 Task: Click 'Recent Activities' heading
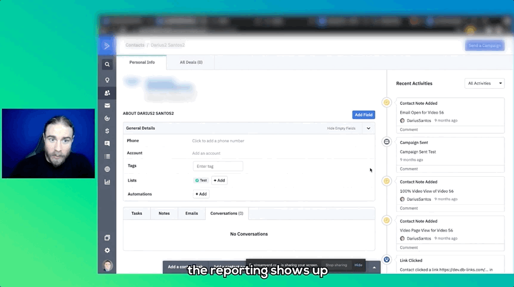(414, 83)
